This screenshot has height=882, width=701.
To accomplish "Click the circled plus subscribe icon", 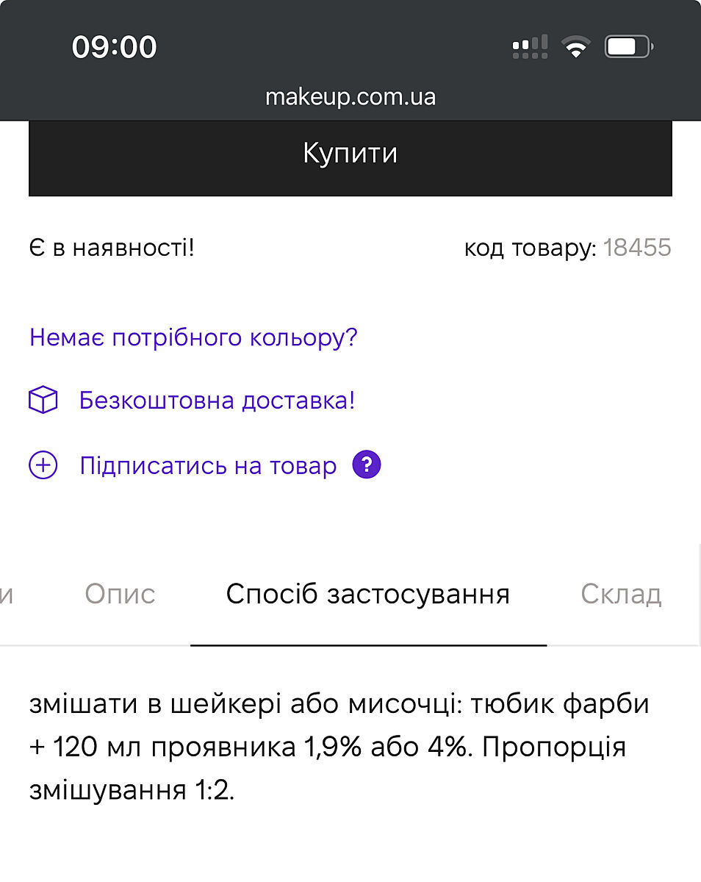I will [43, 466].
